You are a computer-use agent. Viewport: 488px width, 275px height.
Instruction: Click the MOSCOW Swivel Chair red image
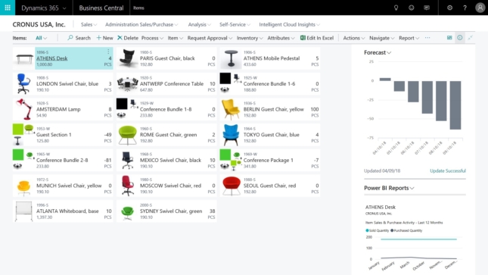127,186
